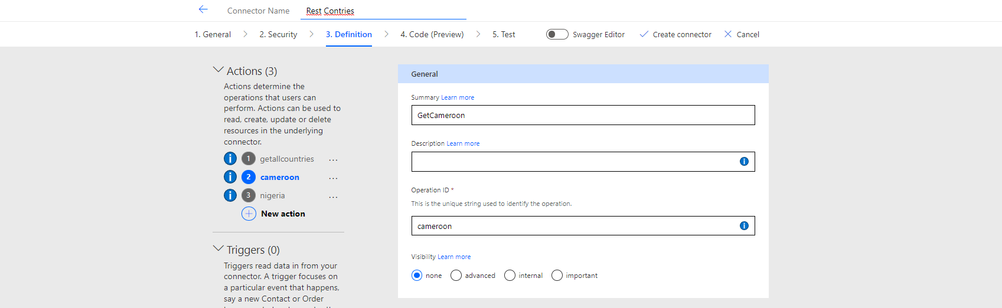The width and height of the screenshot is (1002, 308).
Task: Go to the 2. Security tab
Action: pyautogui.click(x=278, y=34)
